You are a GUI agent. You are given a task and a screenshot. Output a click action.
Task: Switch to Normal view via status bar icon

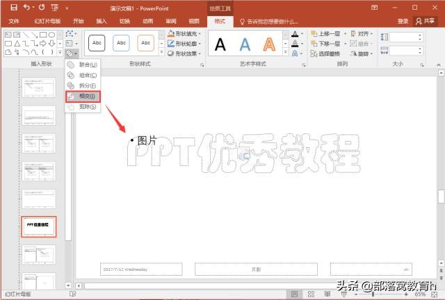coord(295,294)
